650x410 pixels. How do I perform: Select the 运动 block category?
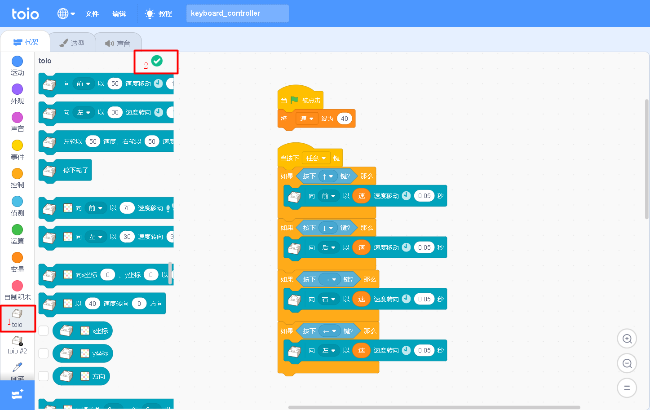tap(17, 66)
